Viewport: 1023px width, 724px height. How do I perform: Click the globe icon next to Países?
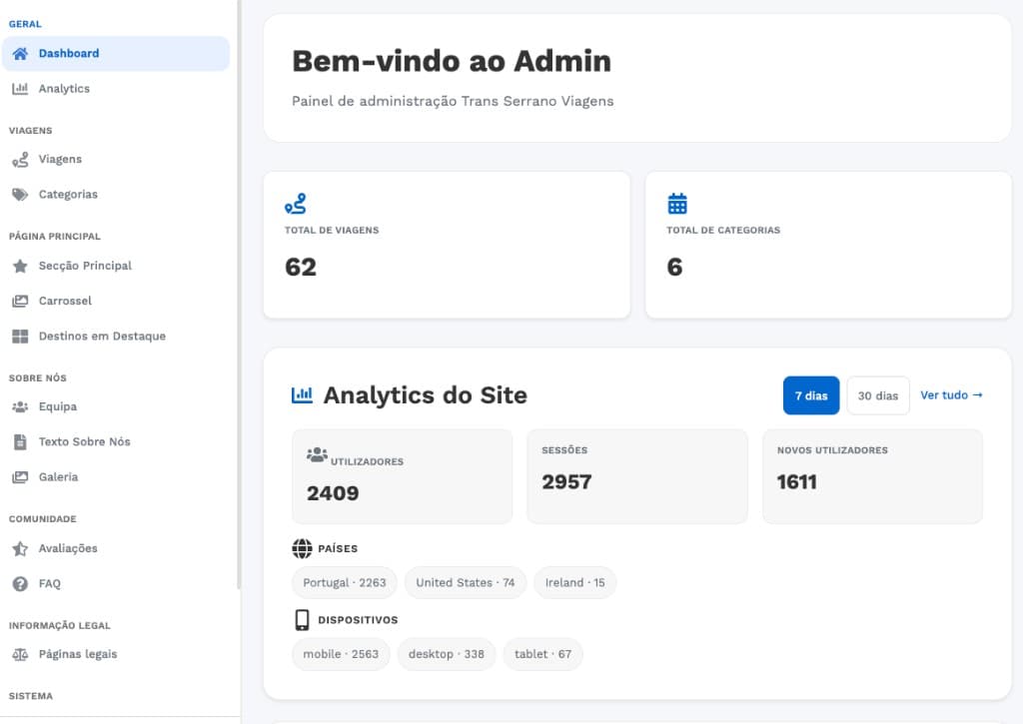pos(302,548)
